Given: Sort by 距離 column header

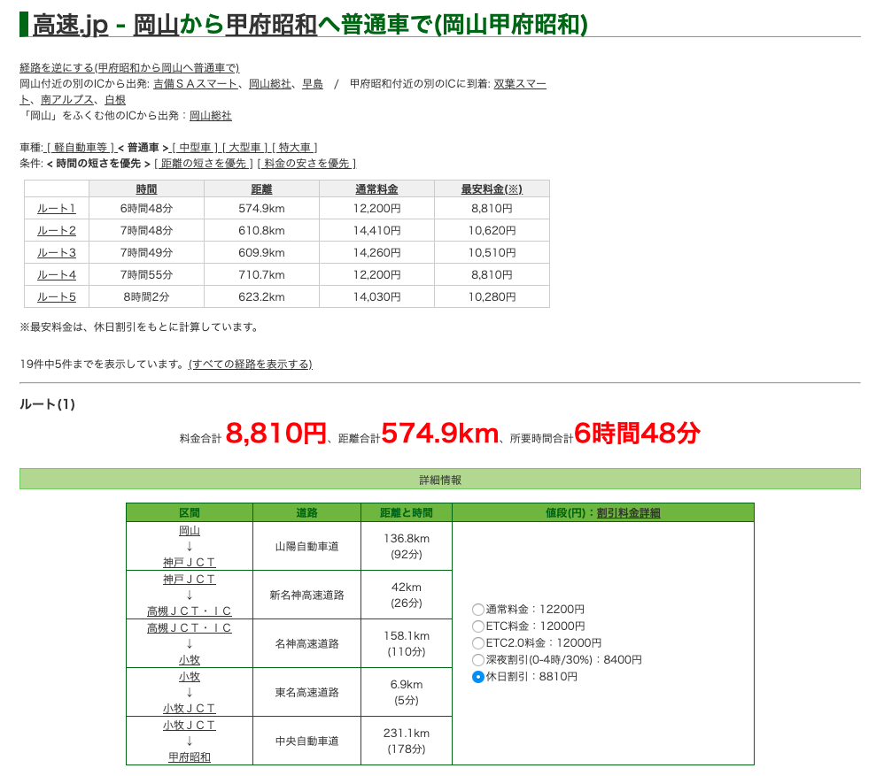Looking at the screenshot, I should click(261, 189).
